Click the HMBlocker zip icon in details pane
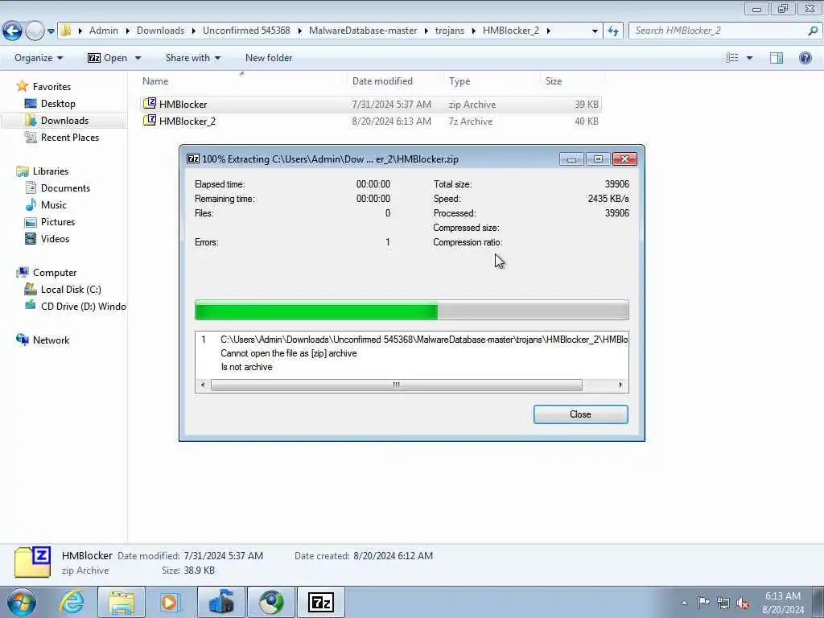The width and height of the screenshot is (824, 618). pos(32,562)
